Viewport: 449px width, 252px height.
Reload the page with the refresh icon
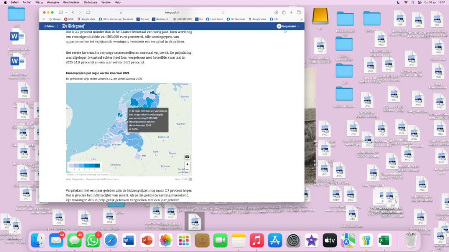coord(223,12)
